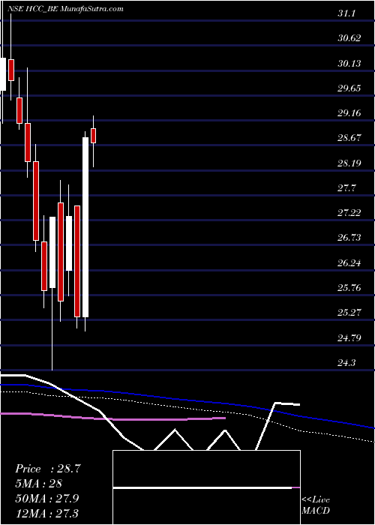Click the Price : 28.7 readout
The height and width of the screenshot is (525, 375).
[x=48, y=469]
